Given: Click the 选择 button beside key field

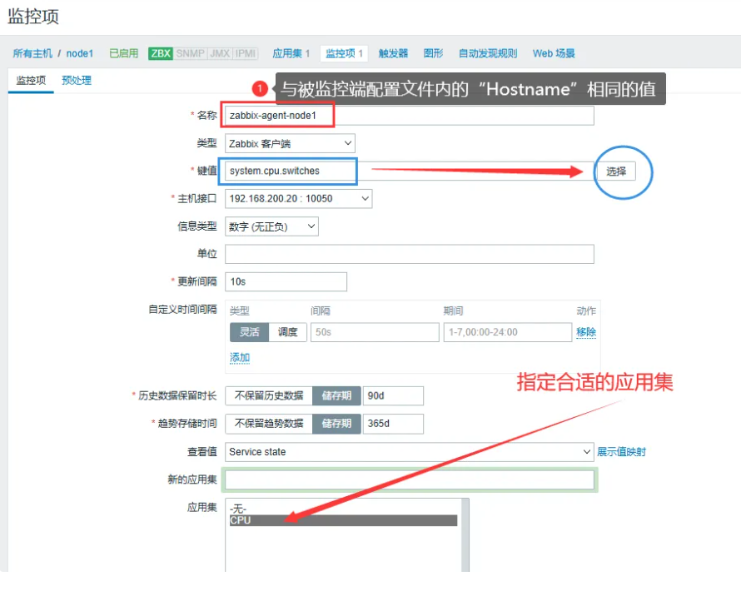Looking at the screenshot, I should click(x=615, y=171).
